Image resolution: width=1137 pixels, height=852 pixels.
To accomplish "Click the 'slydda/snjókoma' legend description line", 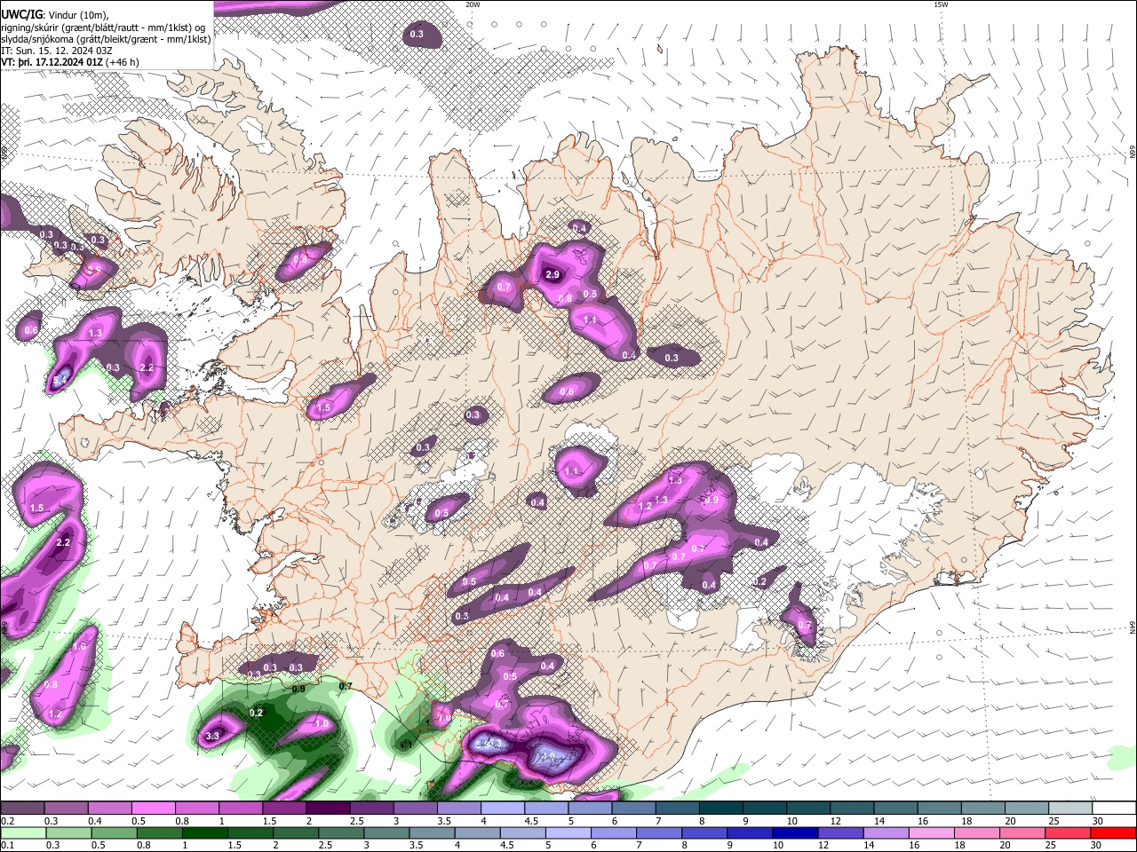I will pos(106,39).
